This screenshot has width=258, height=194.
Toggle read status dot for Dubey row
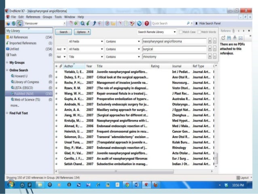(57, 77)
